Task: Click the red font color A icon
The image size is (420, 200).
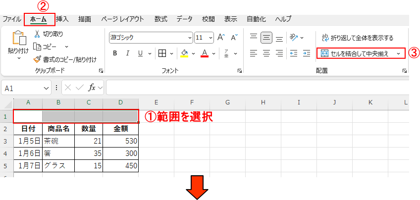Action: tap(205, 53)
